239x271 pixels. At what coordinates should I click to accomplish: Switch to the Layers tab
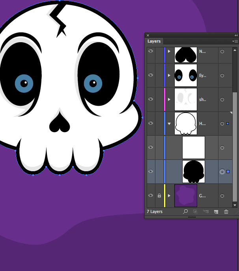(x=154, y=41)
